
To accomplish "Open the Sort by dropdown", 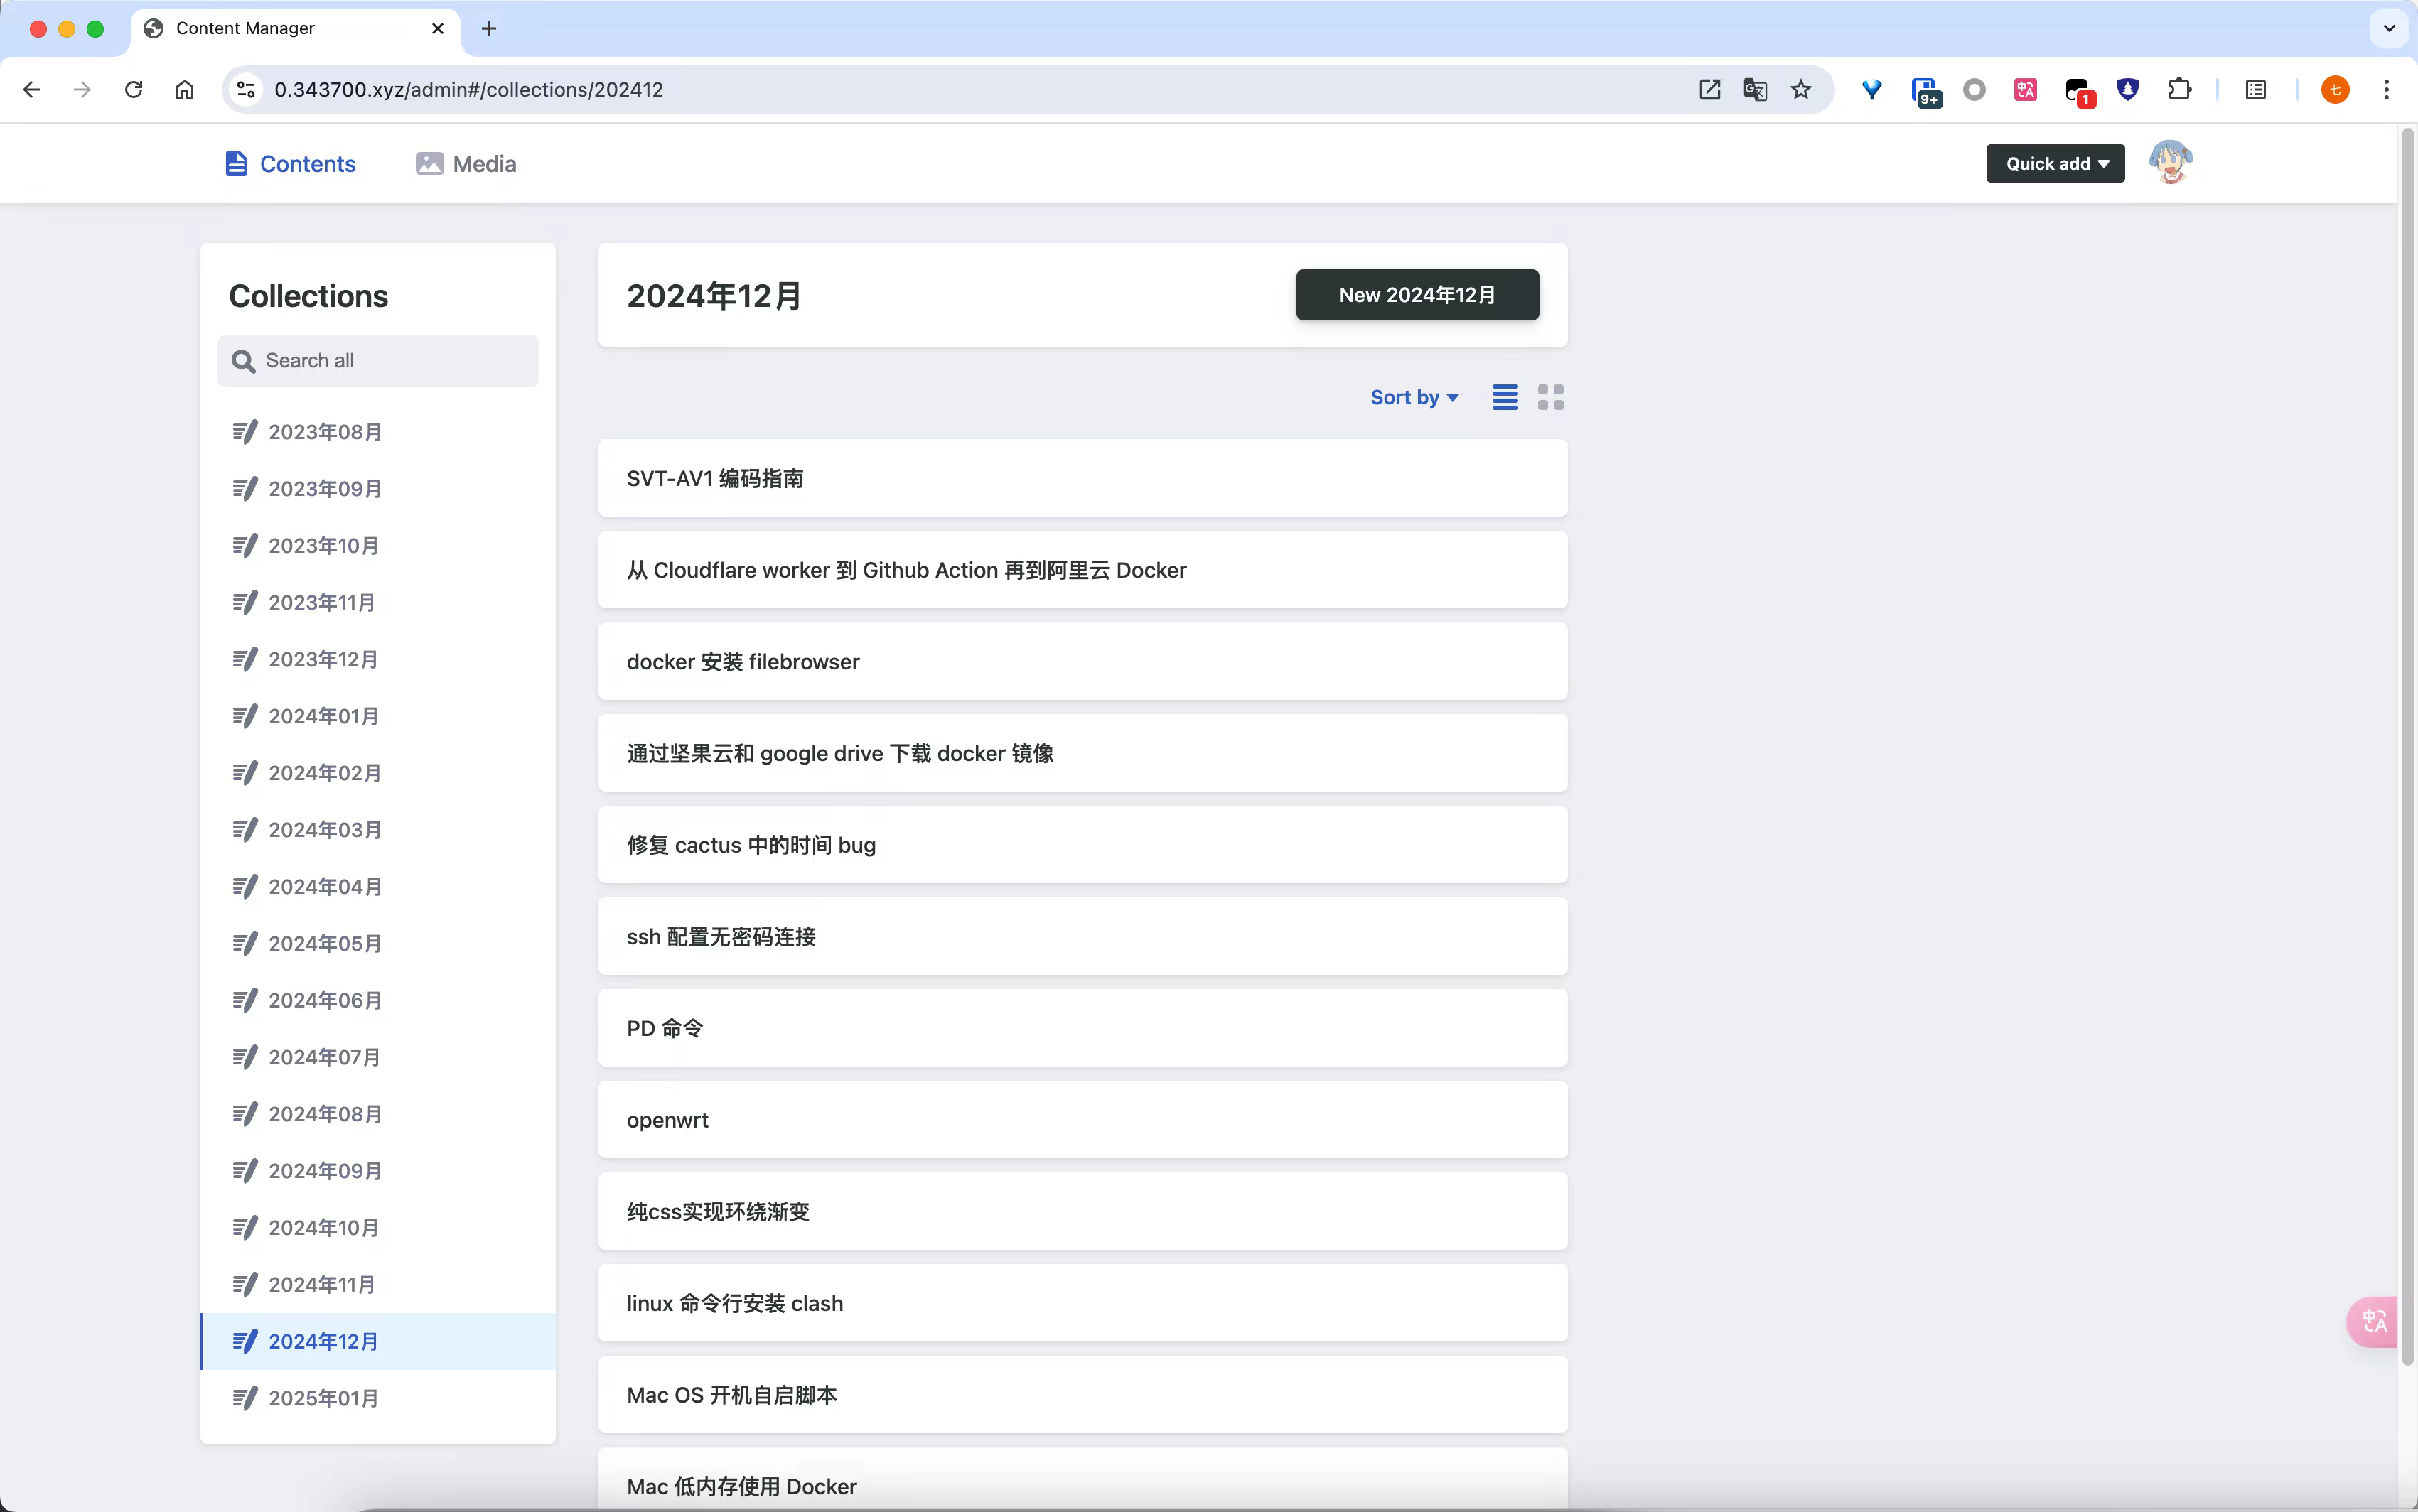I will tap(1414, 397).
